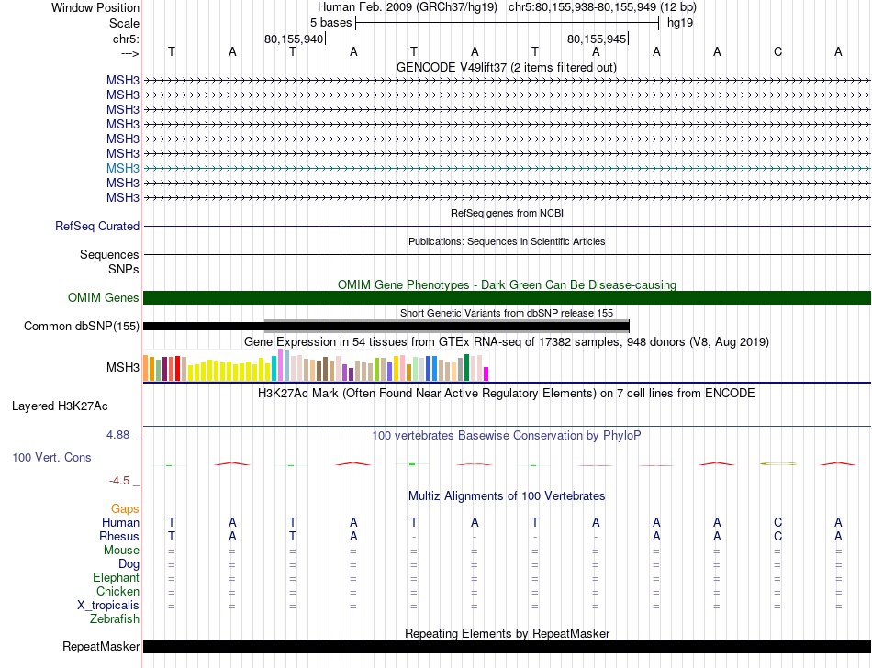The width and height of the screenshot is (872, 668).
Task: Open GENCODE V49lift37 track title
Action: click(x=506, y=67)
